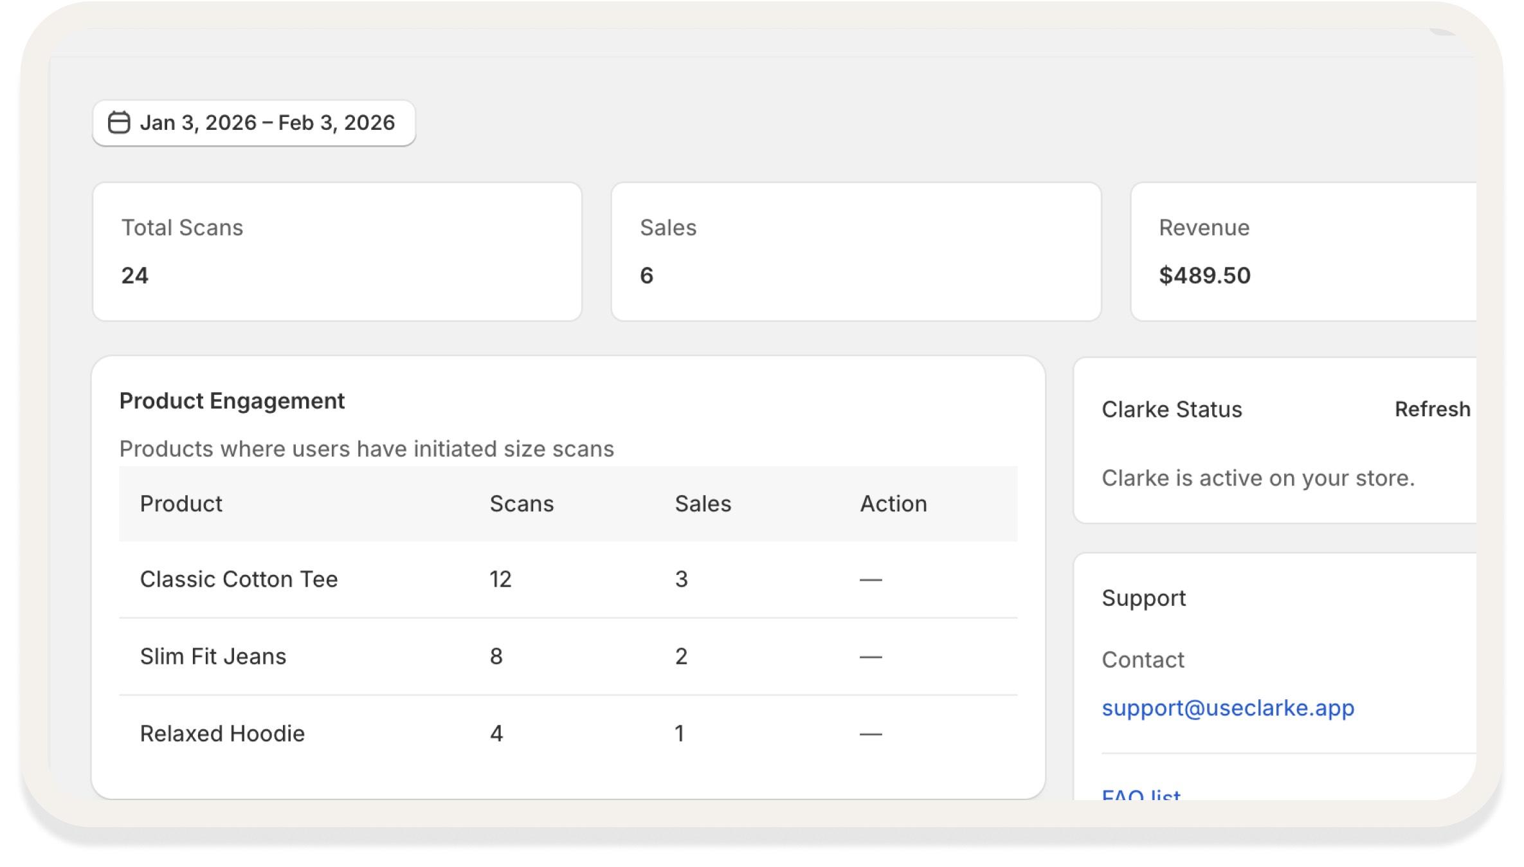Click the Action dash for Relaxed Hoodie
Image resolution: width=1524 pixels, height=867 pixels.
point(870,734)
